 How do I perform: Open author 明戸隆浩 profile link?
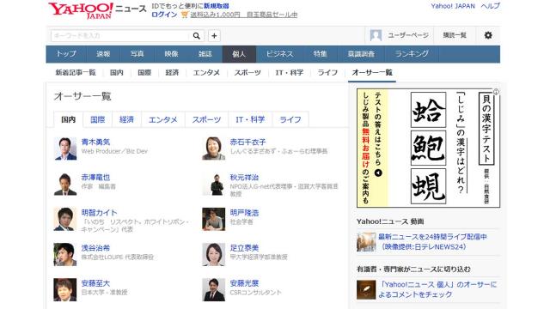click(244, 213)
